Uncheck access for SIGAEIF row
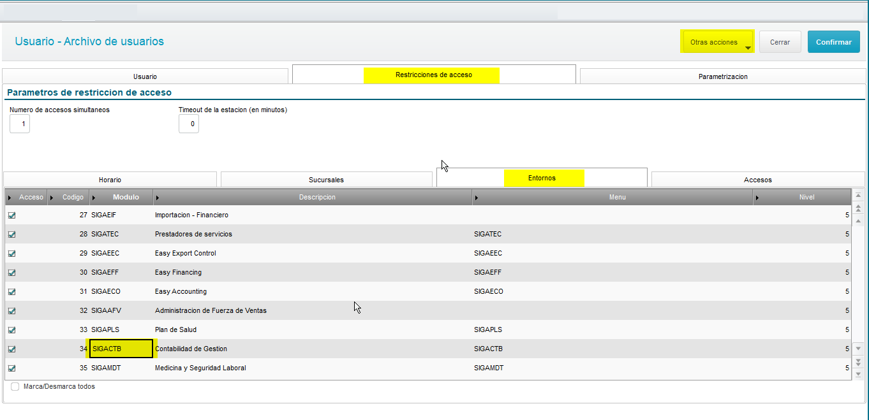869x420 pixels. point(11,215)
